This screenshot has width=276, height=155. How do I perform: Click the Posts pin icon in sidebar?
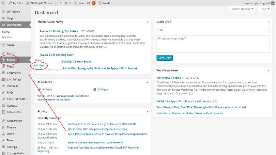(3, 53)
